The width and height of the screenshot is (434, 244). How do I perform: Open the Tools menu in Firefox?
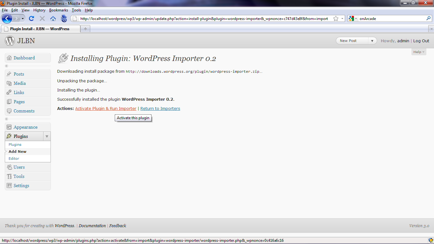76,10
